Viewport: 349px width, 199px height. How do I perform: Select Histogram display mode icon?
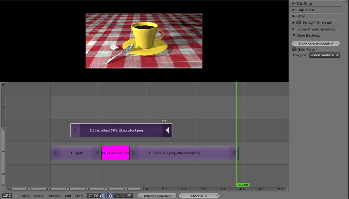click(x=129, y=196)
